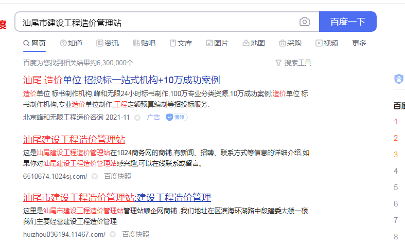Click the result count text 约6,300,000个
The image size is (405, 245).
[112, 63]
